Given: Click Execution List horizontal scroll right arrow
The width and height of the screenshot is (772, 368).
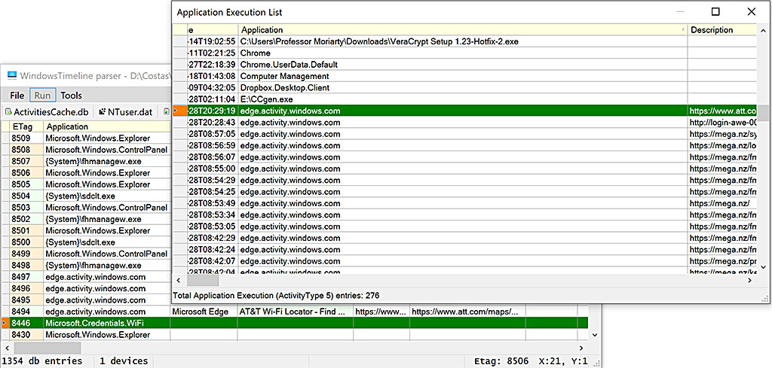Looking at the screenshot, I should click(750, 280).
